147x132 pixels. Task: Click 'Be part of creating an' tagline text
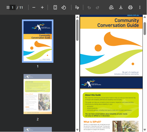(x=130, y=72)
